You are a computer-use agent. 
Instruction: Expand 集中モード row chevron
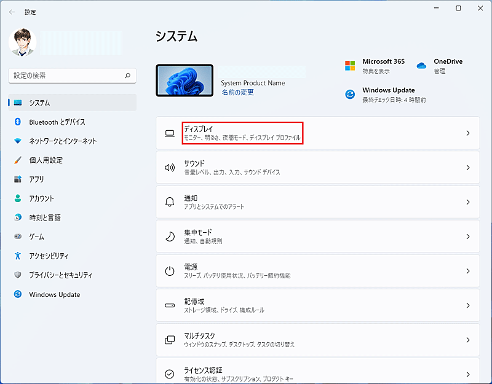(x=468, y=237)
